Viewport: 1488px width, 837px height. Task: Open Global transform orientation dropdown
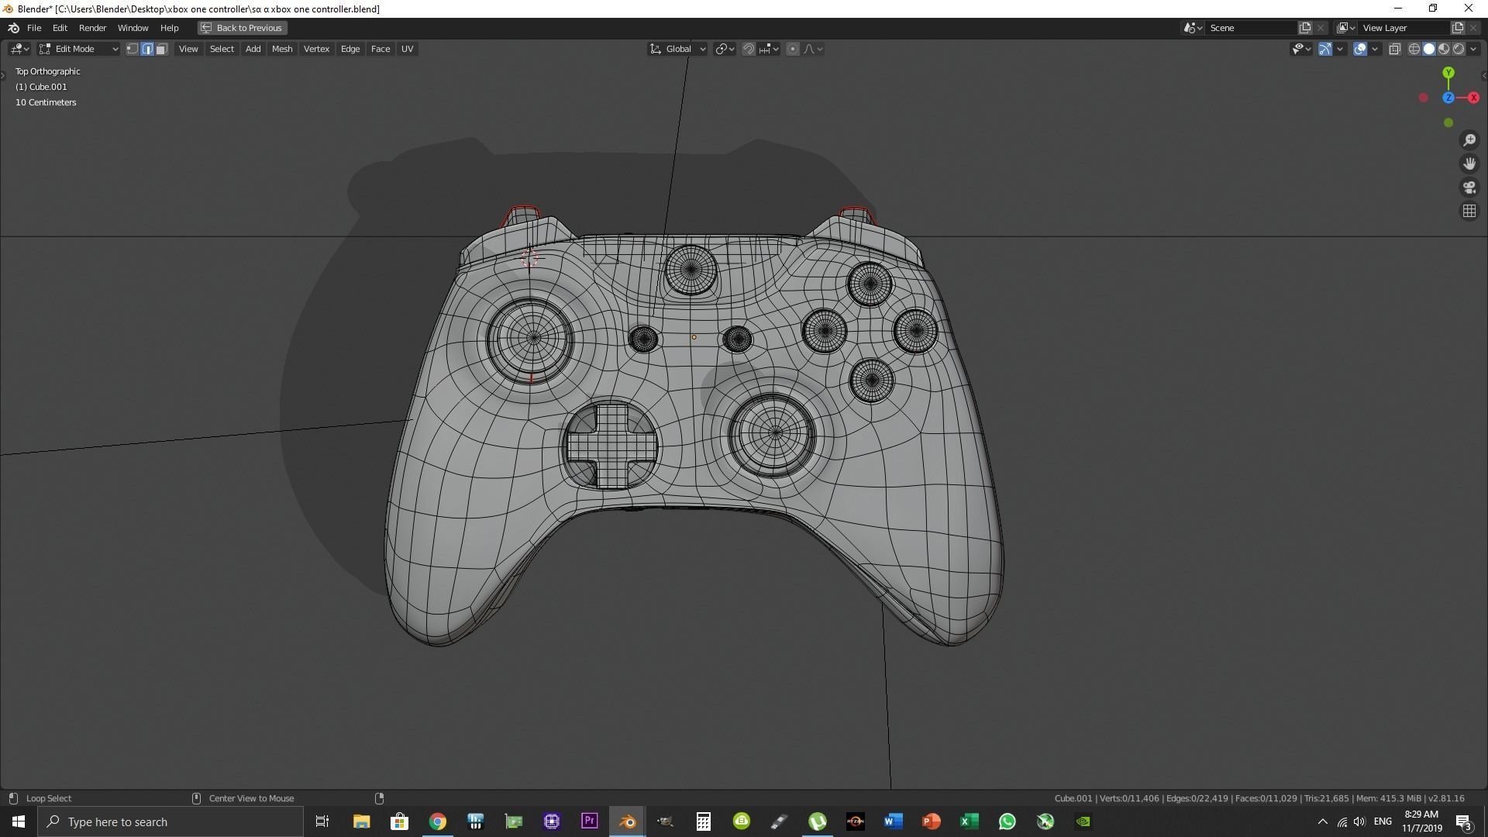point(678,49)
